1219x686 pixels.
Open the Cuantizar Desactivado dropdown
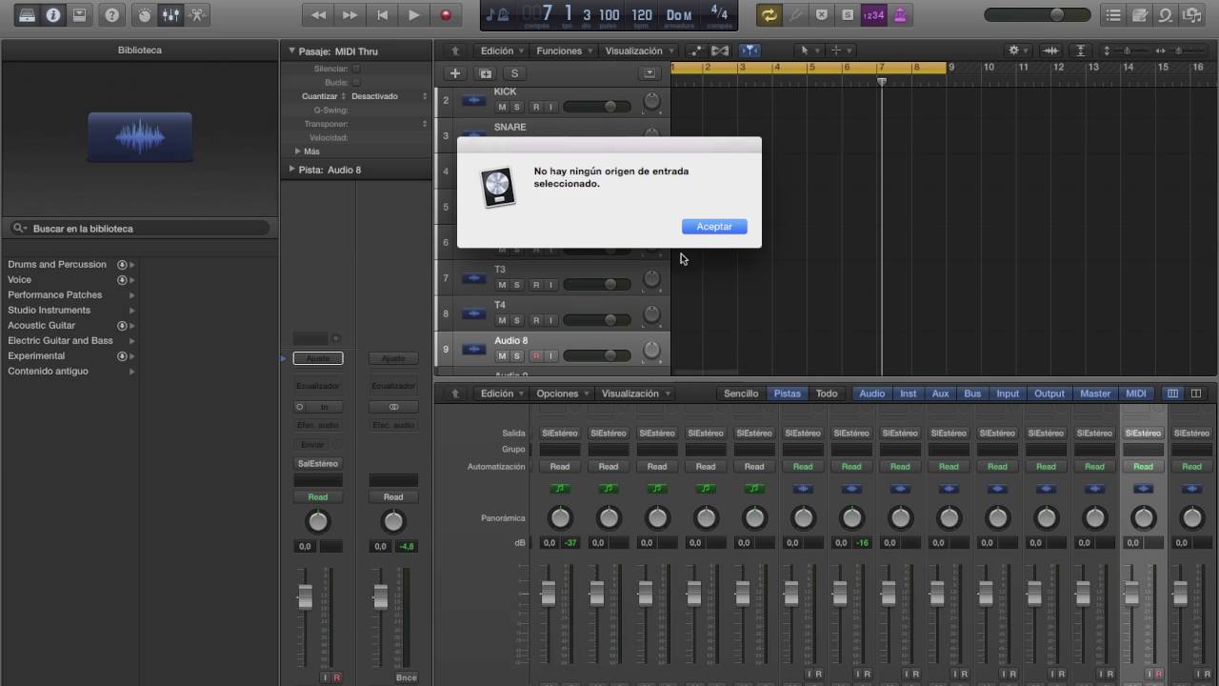389,96
